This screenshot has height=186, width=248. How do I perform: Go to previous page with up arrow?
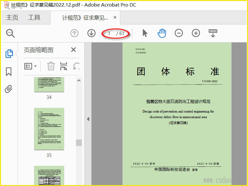(74, 33)
